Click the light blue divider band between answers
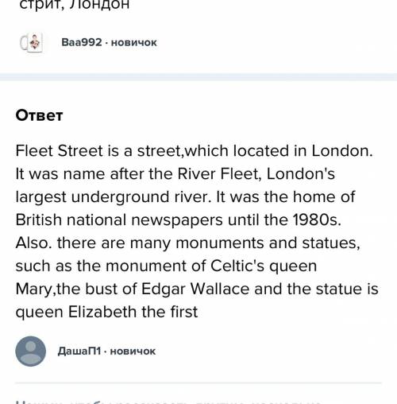Screen dimensions: 397x404 click(198, 77)
